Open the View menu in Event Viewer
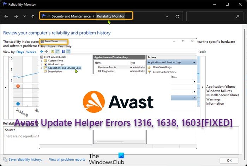Image resolution: width=247 pixels, height=166 pixels. (x=60, y=47)
